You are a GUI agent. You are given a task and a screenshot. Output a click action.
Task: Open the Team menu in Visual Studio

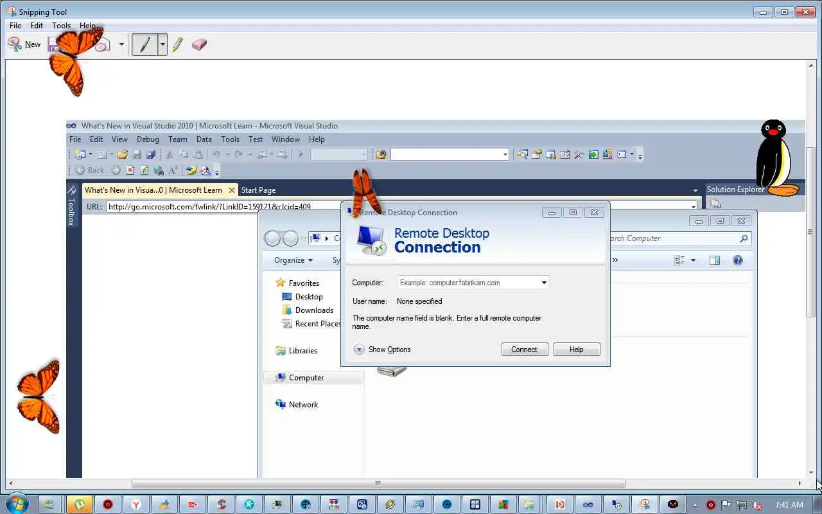[178, 139]
